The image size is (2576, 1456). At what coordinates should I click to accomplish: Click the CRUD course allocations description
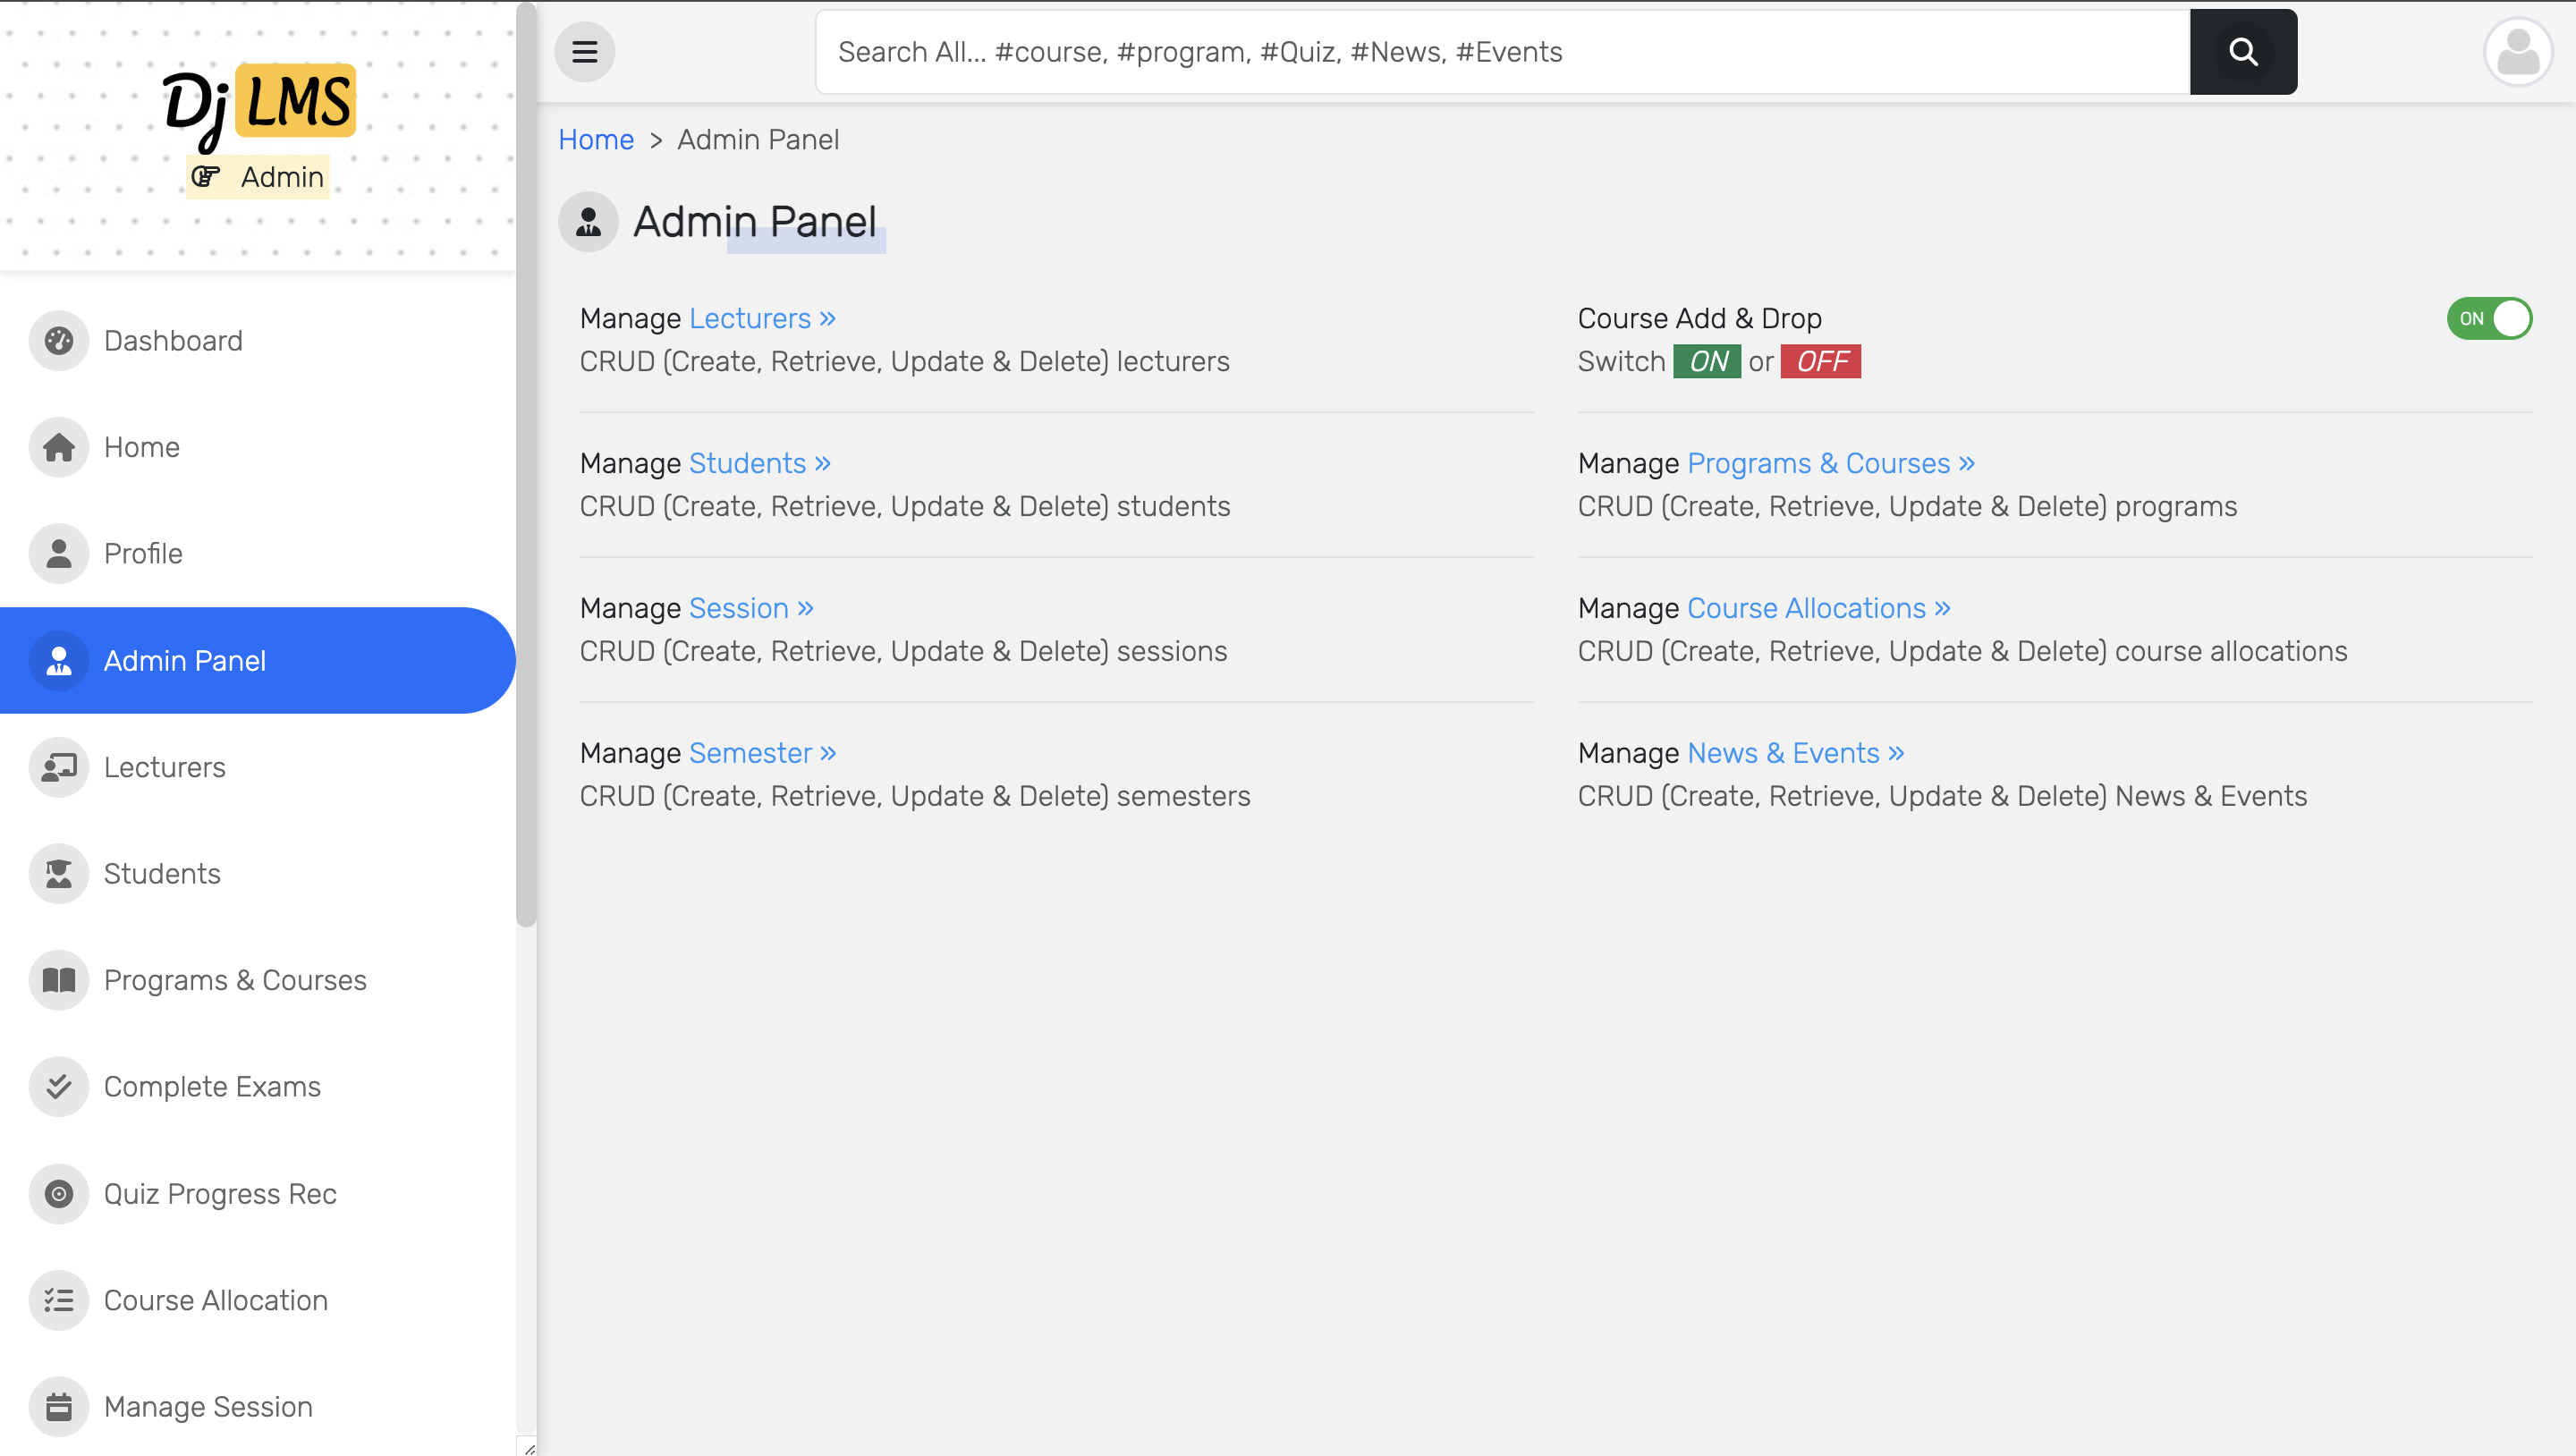point(1962,651)
